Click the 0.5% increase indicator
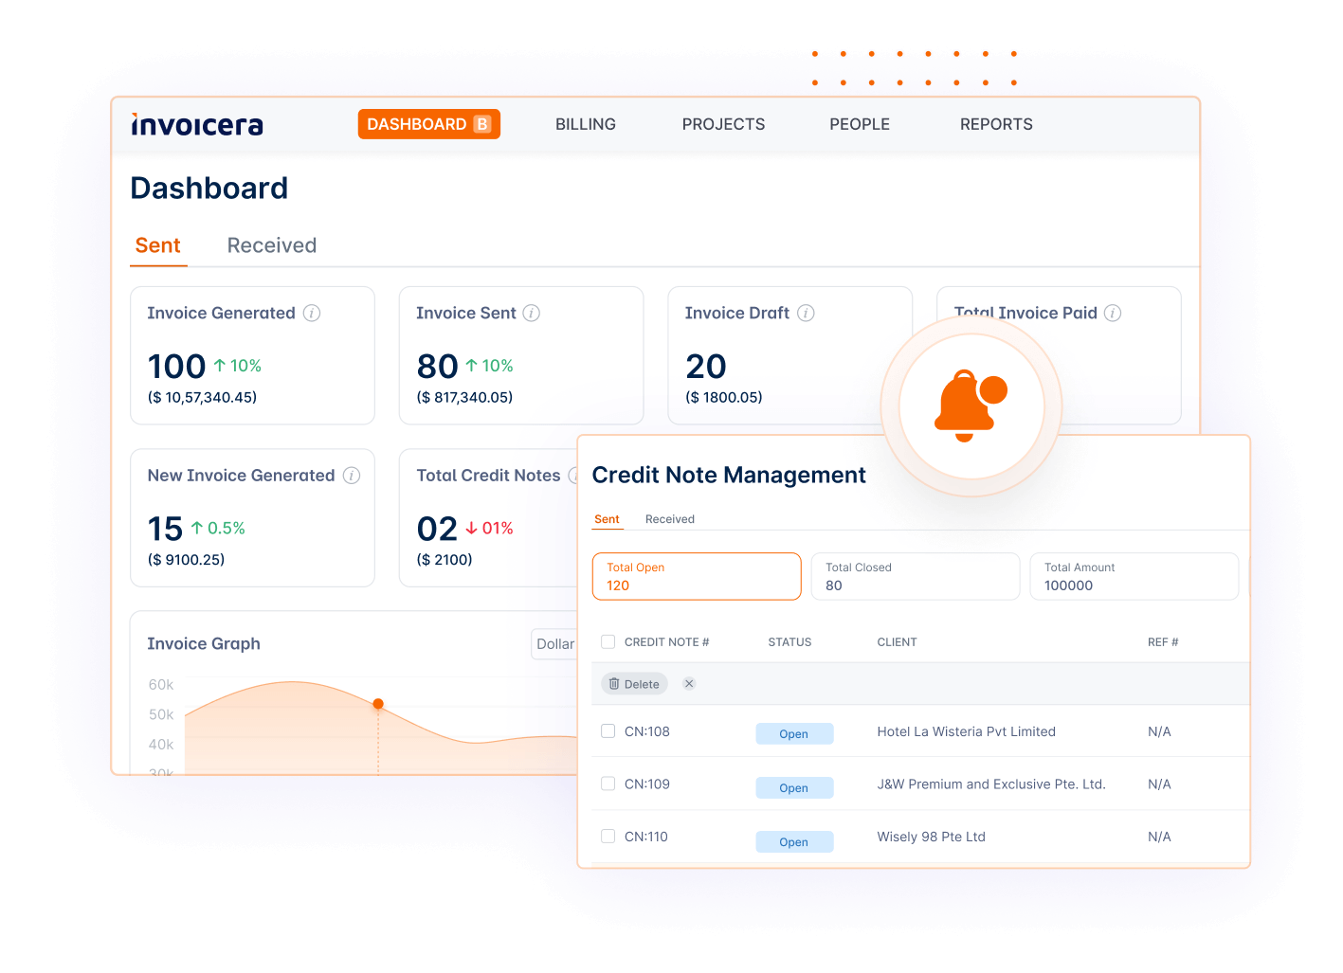1343x973 pixels. (x=218, y=528)
